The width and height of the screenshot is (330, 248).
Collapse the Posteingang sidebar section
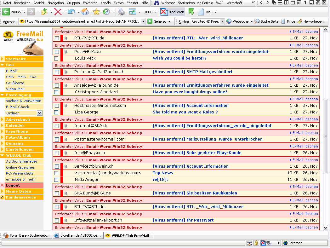click(x=2, y=95)
